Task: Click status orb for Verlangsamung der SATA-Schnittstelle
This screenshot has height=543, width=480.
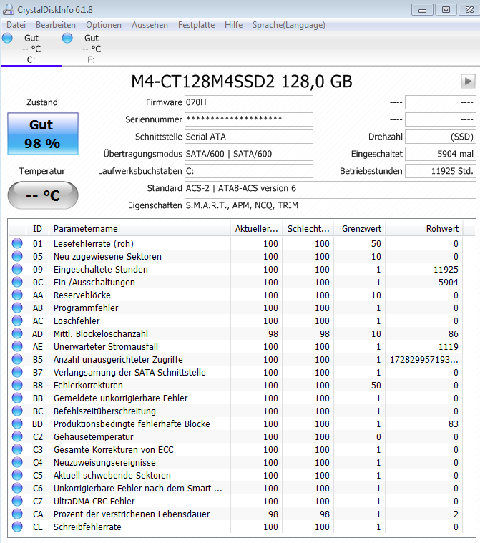Action: [x=17, y=372]
